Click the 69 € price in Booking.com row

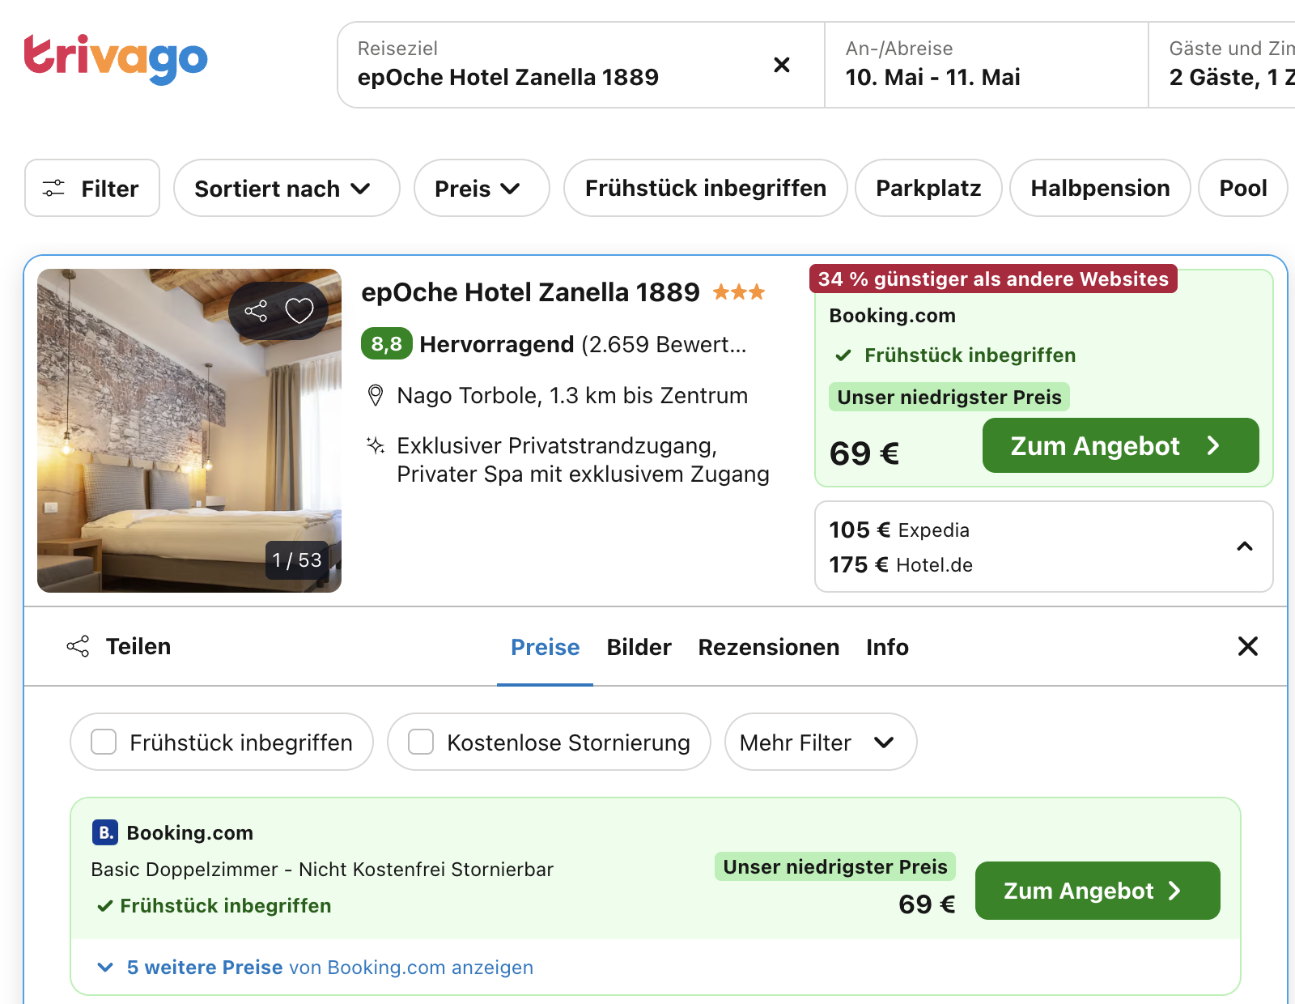tap(927, 904)
